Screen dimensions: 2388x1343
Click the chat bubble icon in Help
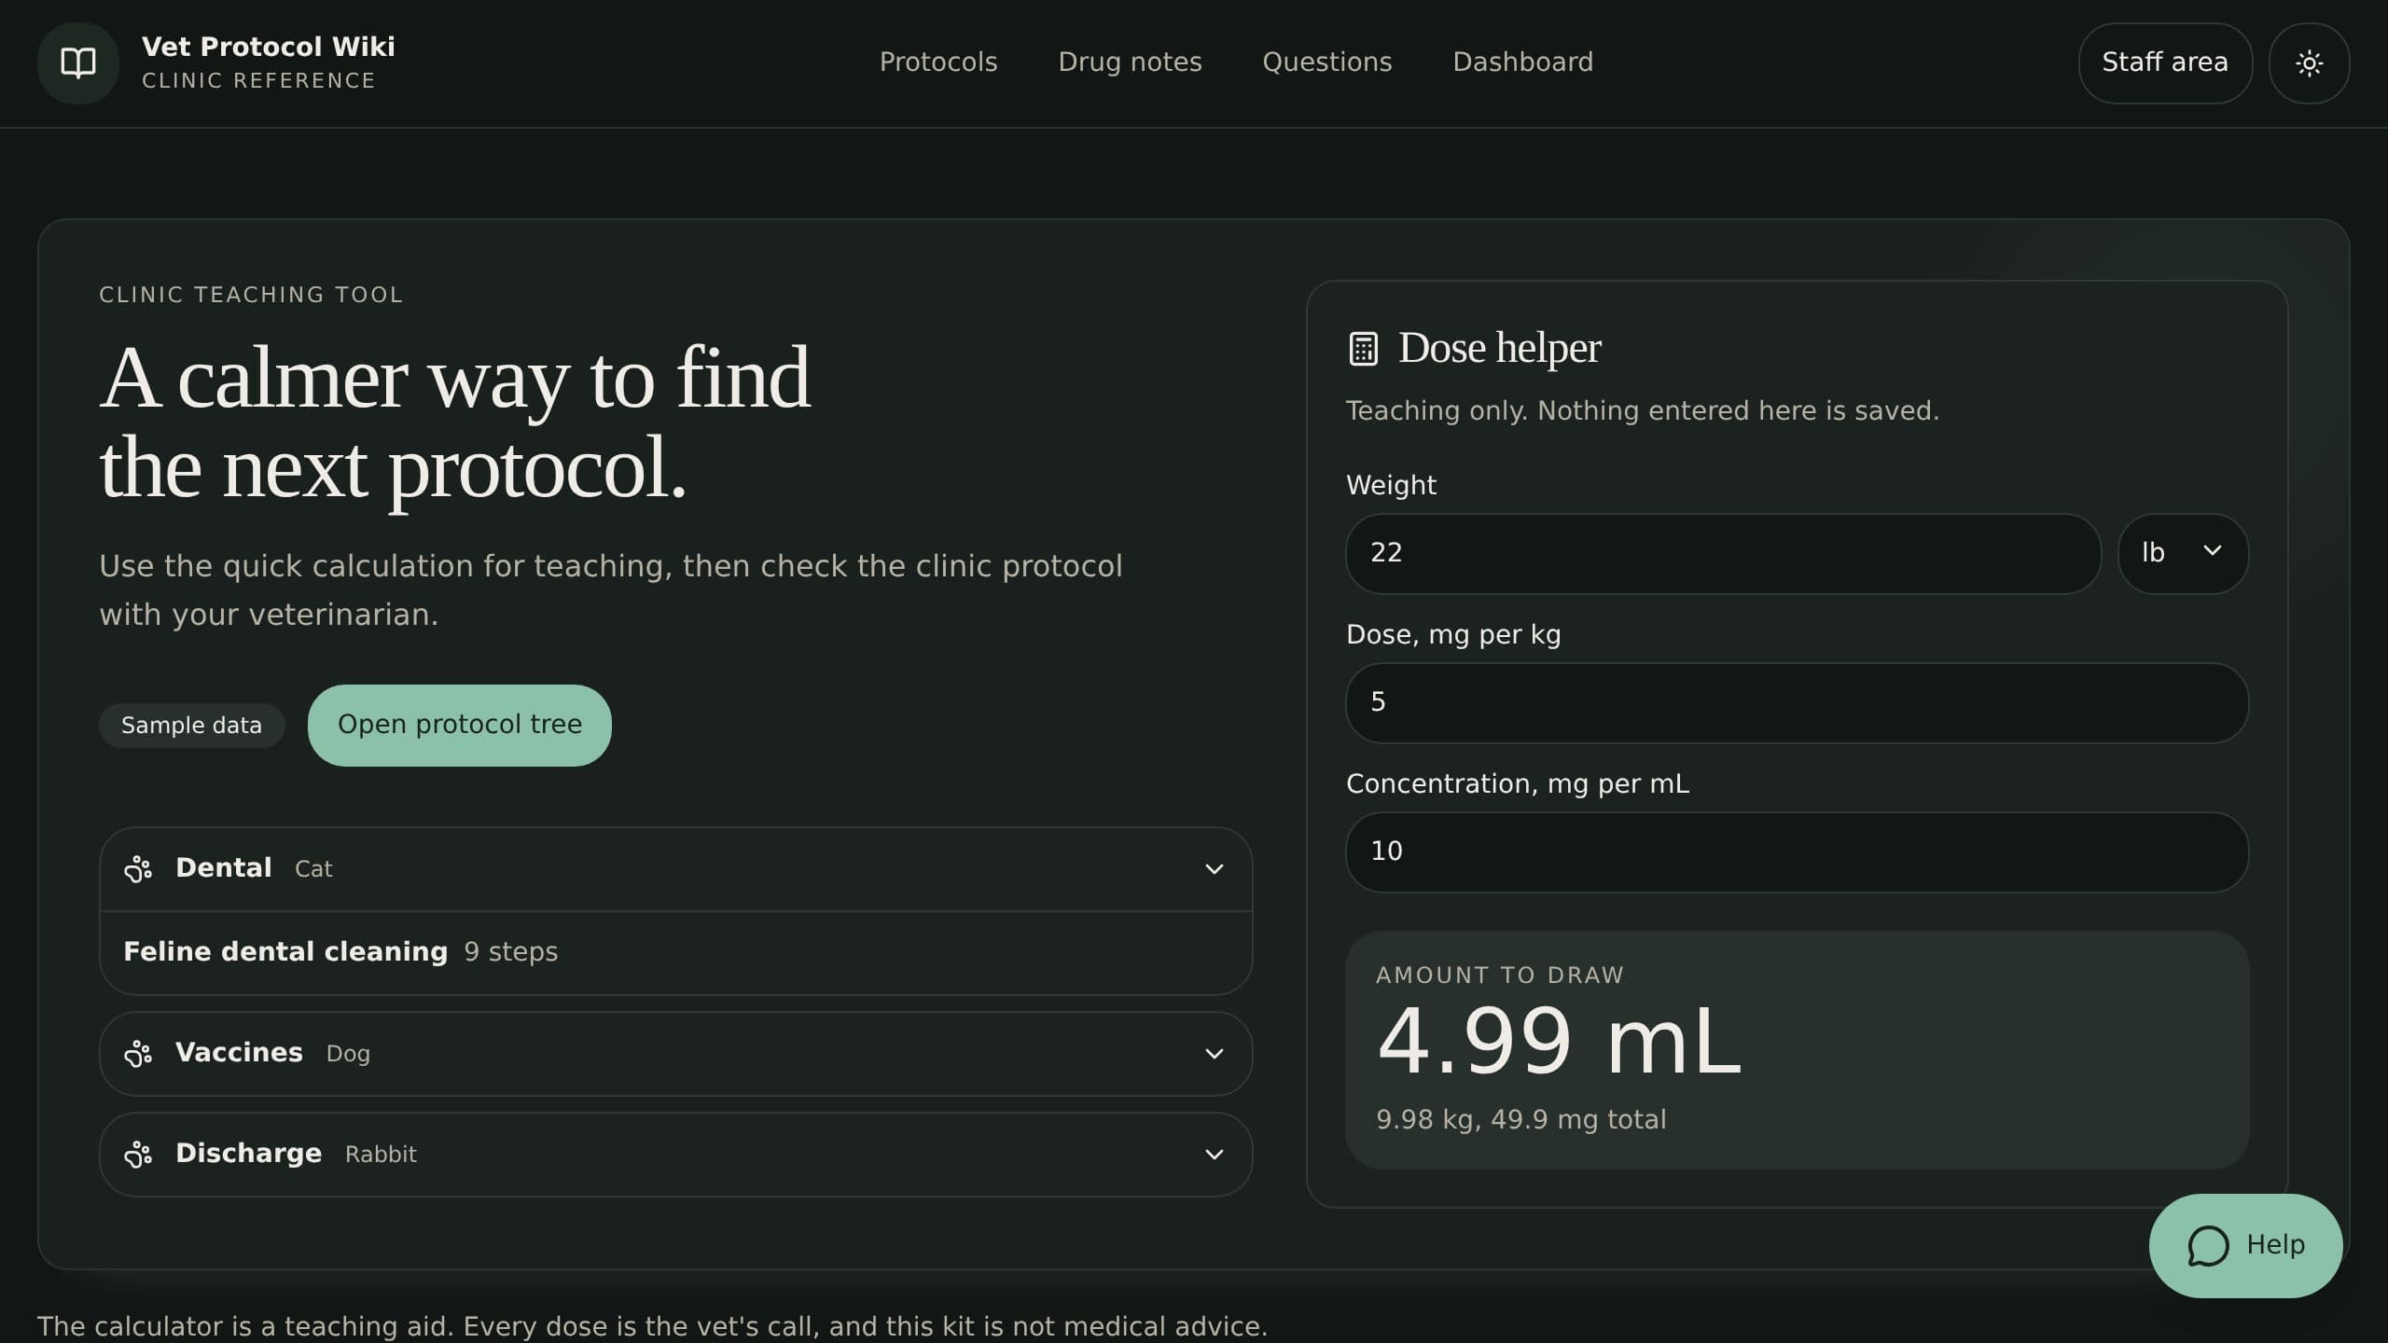click(x=2208, y=1245)
